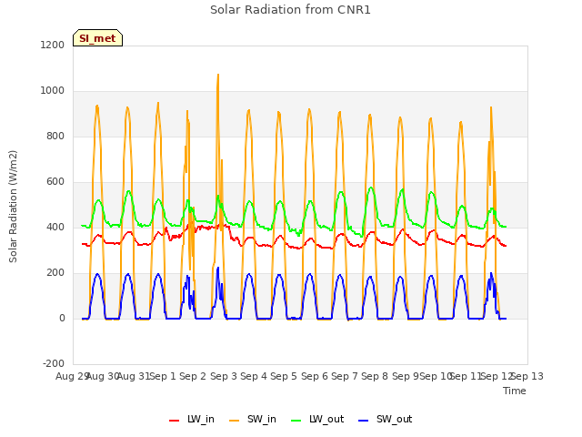Click the 400 y-axis tick label

coord(55,227)
